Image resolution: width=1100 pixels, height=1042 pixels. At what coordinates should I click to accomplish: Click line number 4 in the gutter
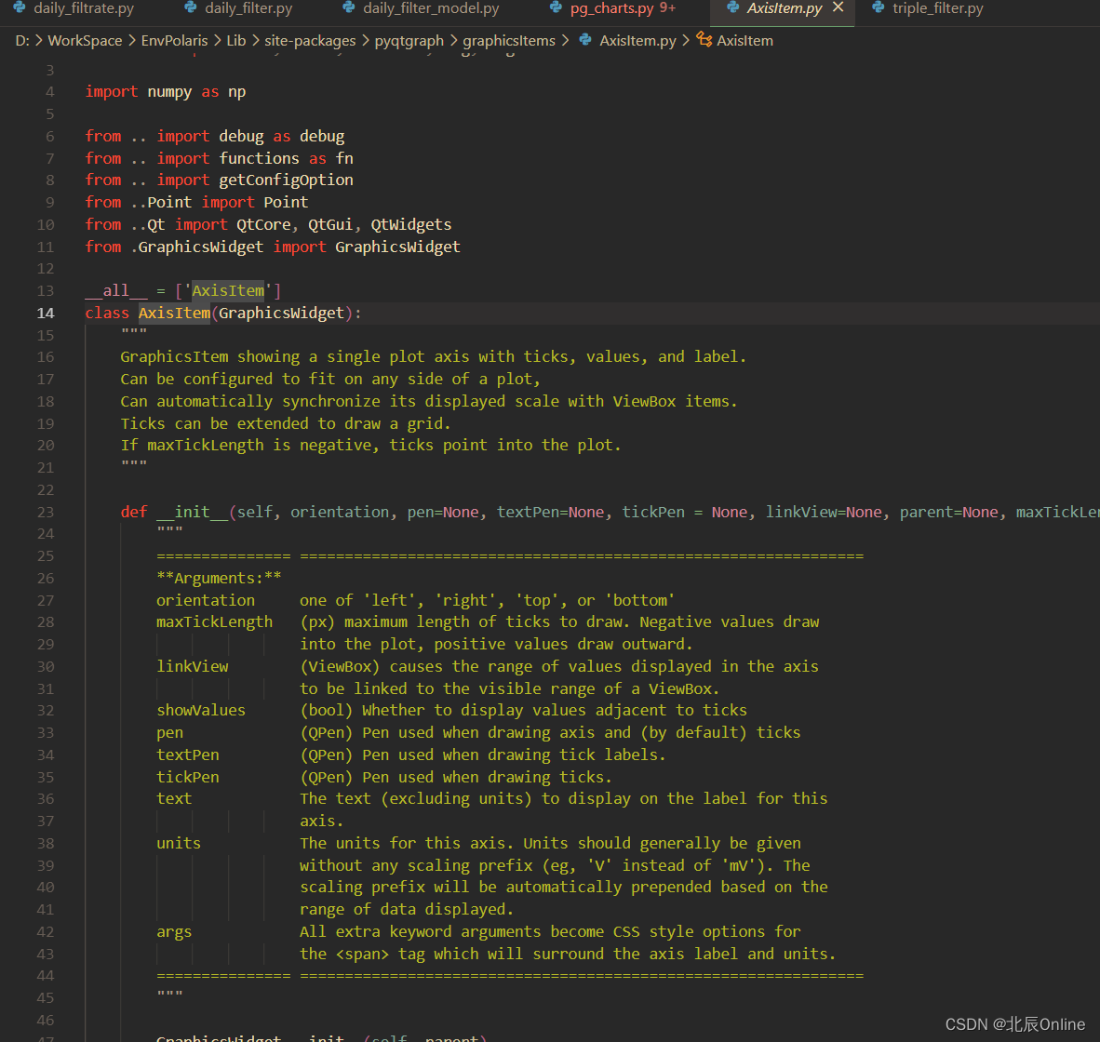click(50, 92)
